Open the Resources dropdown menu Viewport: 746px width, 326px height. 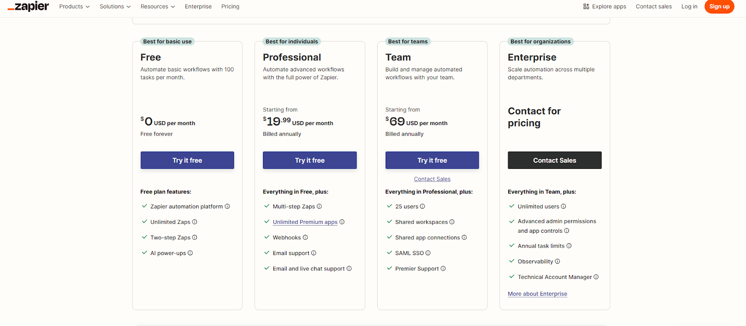pos(158,7)
